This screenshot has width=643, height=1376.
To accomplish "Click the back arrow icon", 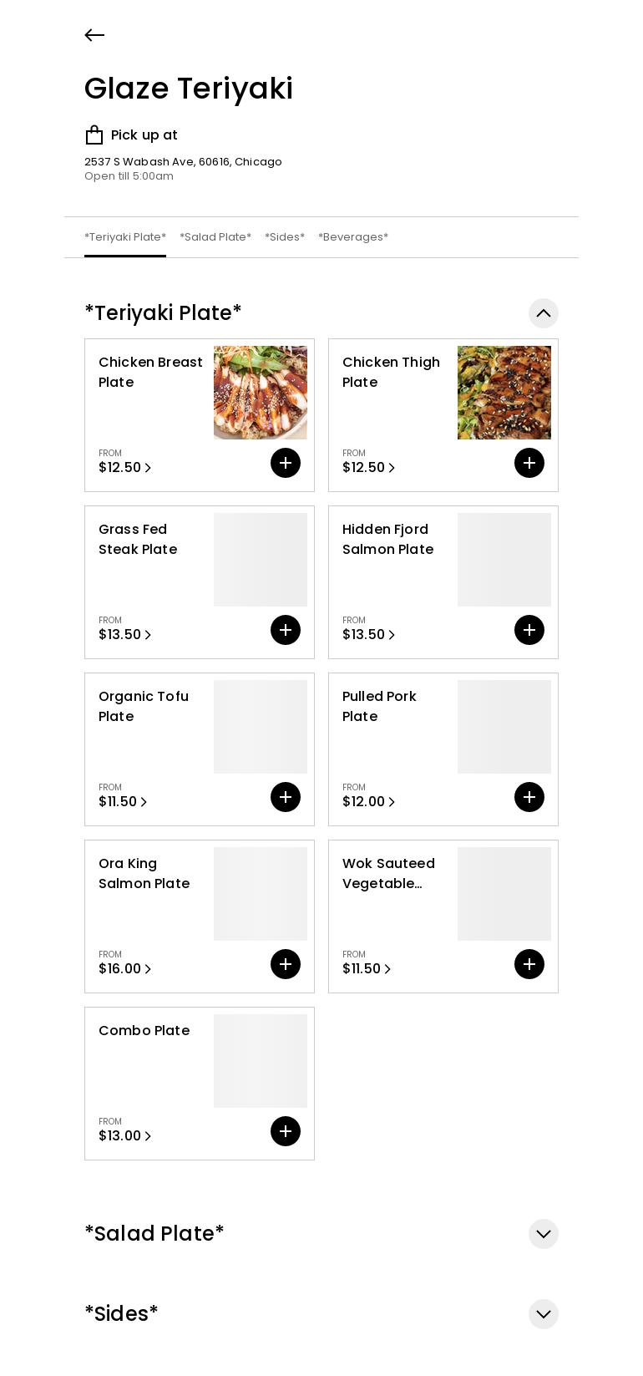I will [x=94, y=35].
